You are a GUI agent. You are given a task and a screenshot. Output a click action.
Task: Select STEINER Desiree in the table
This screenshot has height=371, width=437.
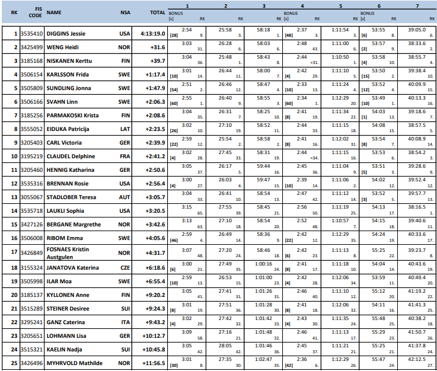68,309
